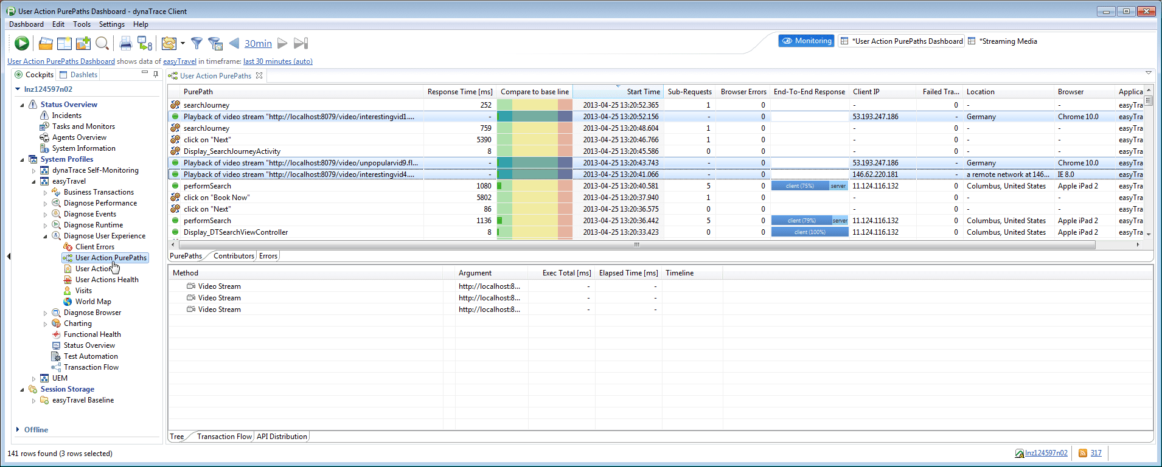Toggle the Monitoring view button
The height and width of the screenshot is (467, 1162).
(807, 41)
